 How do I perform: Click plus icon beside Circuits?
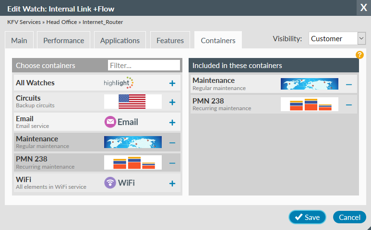[172, 102]
